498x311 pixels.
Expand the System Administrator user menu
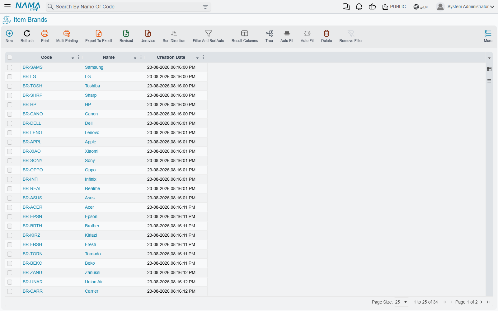(x=471, y=7)
